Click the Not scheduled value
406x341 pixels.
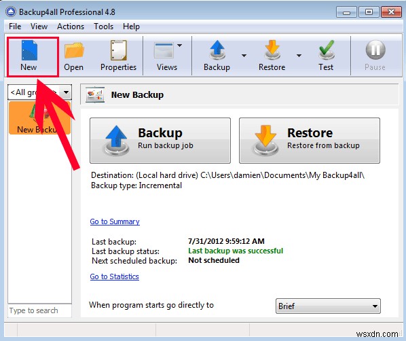[x=214, y=260]
